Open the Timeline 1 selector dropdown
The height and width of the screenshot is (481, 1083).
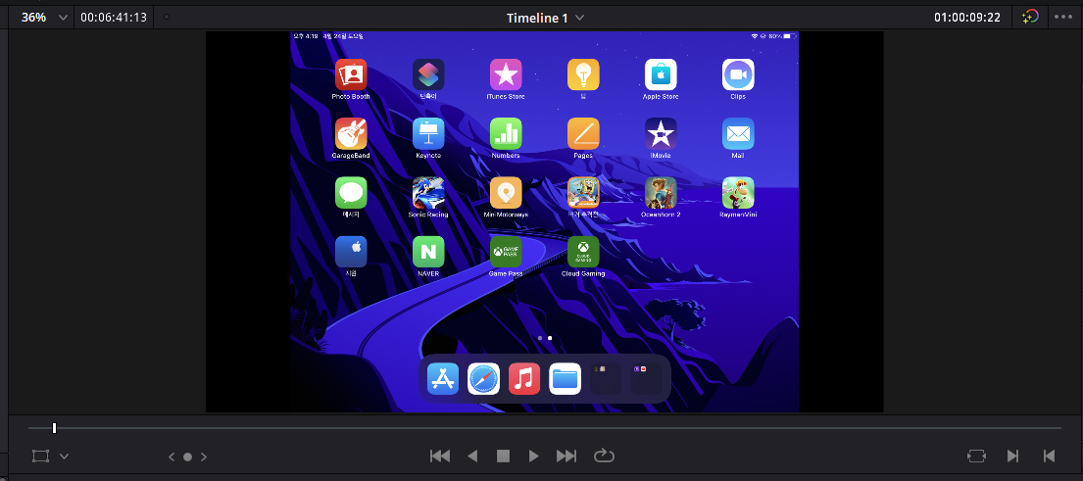(x=546, y=18)
